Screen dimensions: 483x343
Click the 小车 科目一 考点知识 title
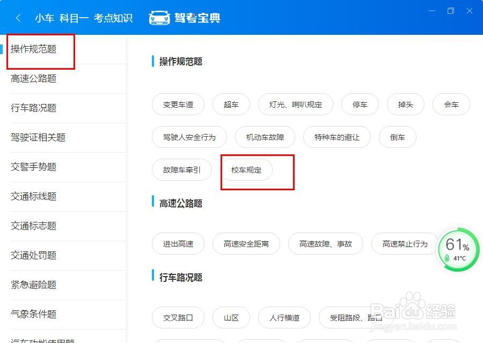click(x=84, y=18)
